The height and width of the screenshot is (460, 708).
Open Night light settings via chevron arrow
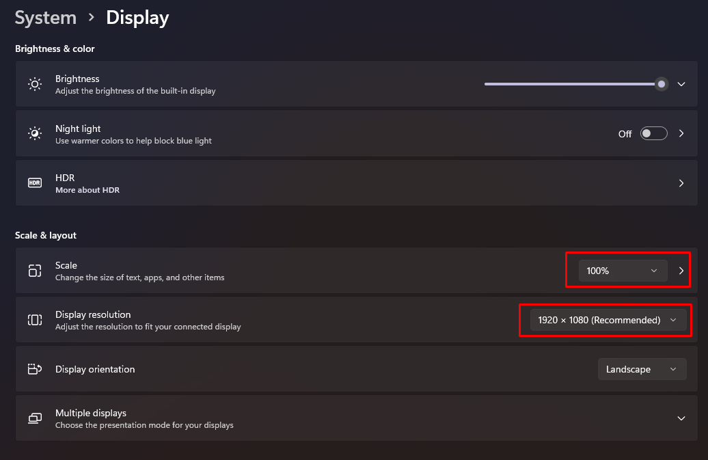[x=681, y=133]
